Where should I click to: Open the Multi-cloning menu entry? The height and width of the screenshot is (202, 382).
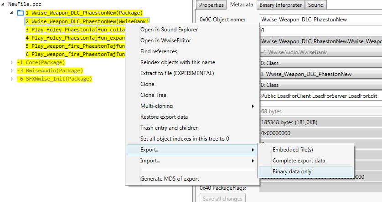point(192,106)
